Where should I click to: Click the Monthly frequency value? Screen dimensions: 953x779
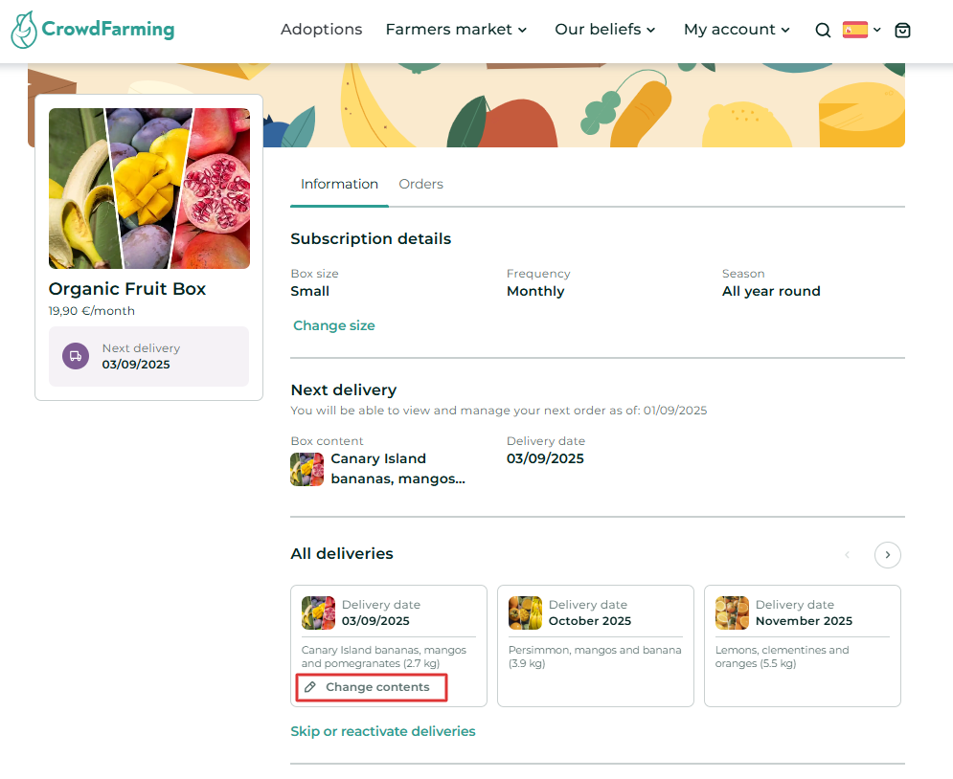535,292
